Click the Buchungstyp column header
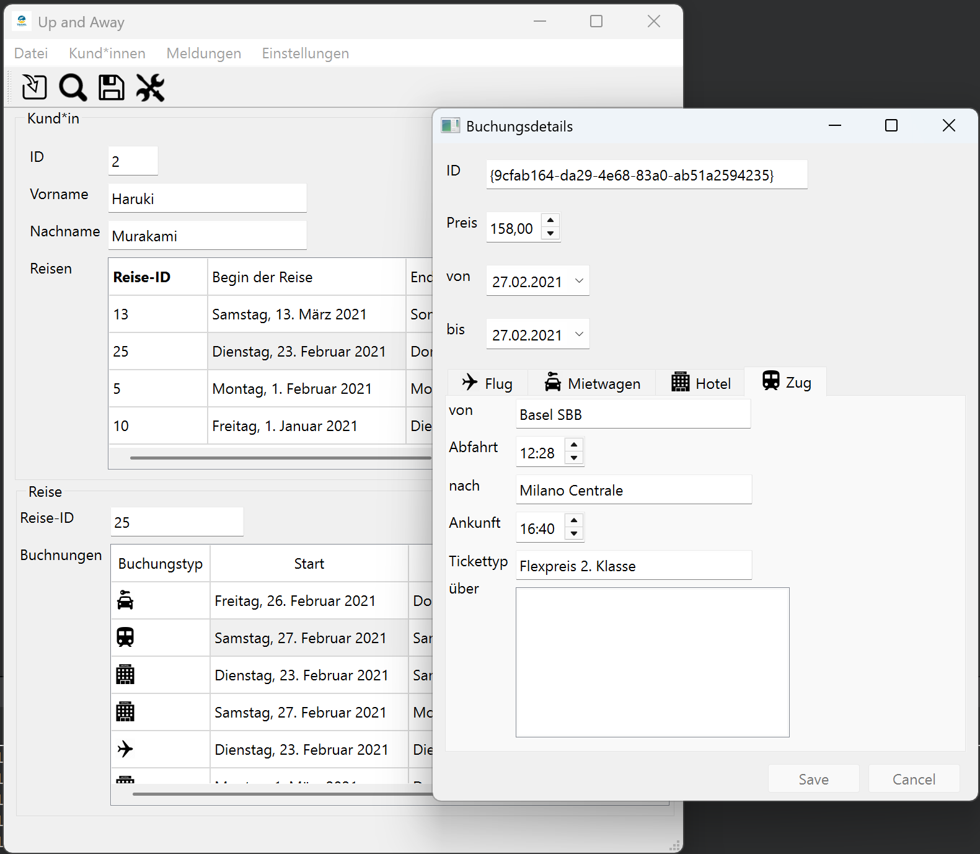980x854 pixels. (161, 564)
